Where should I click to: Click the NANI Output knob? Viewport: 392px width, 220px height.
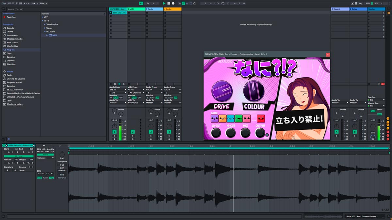pyautogui.click(x=260, y=133)
